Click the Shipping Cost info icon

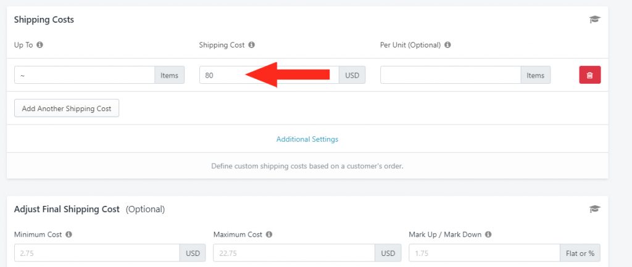point(252,44)
